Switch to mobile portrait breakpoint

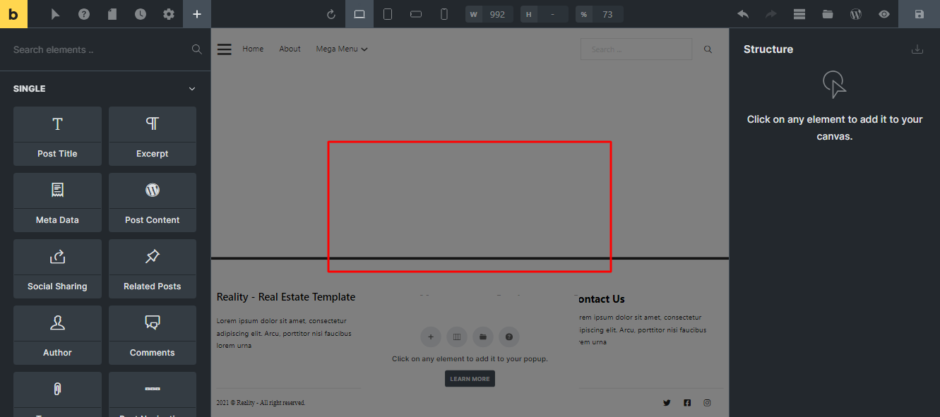(x=444, y=14)
